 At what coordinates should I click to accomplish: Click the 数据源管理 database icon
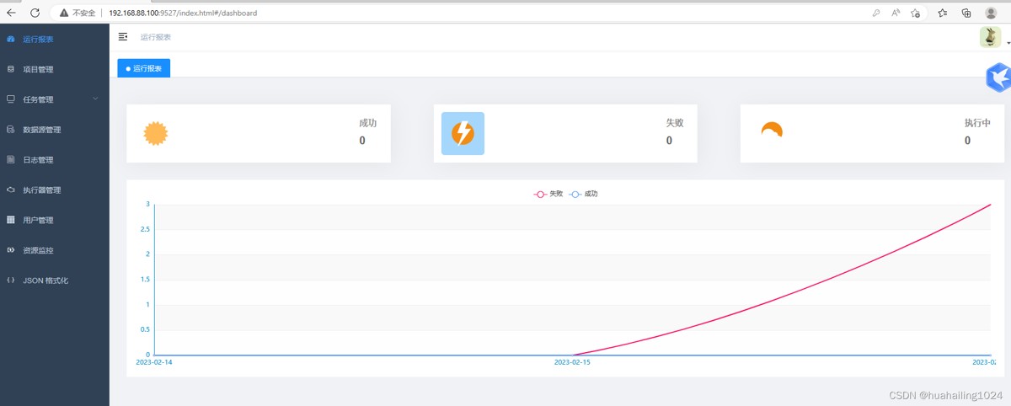click(x=11, y=130)
